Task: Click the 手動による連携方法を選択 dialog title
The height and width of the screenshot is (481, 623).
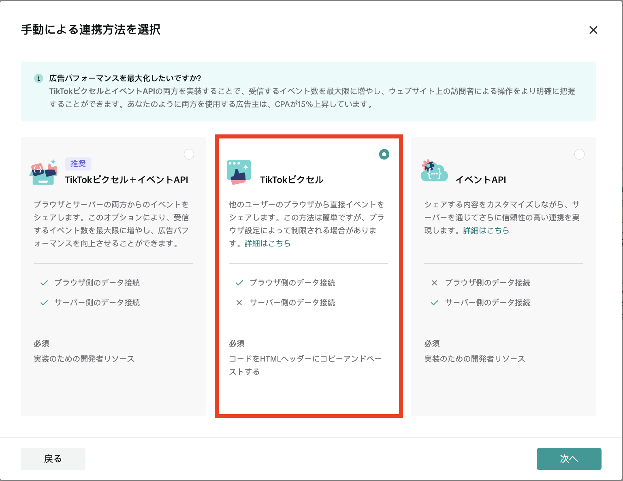Action: pos(91,30)
